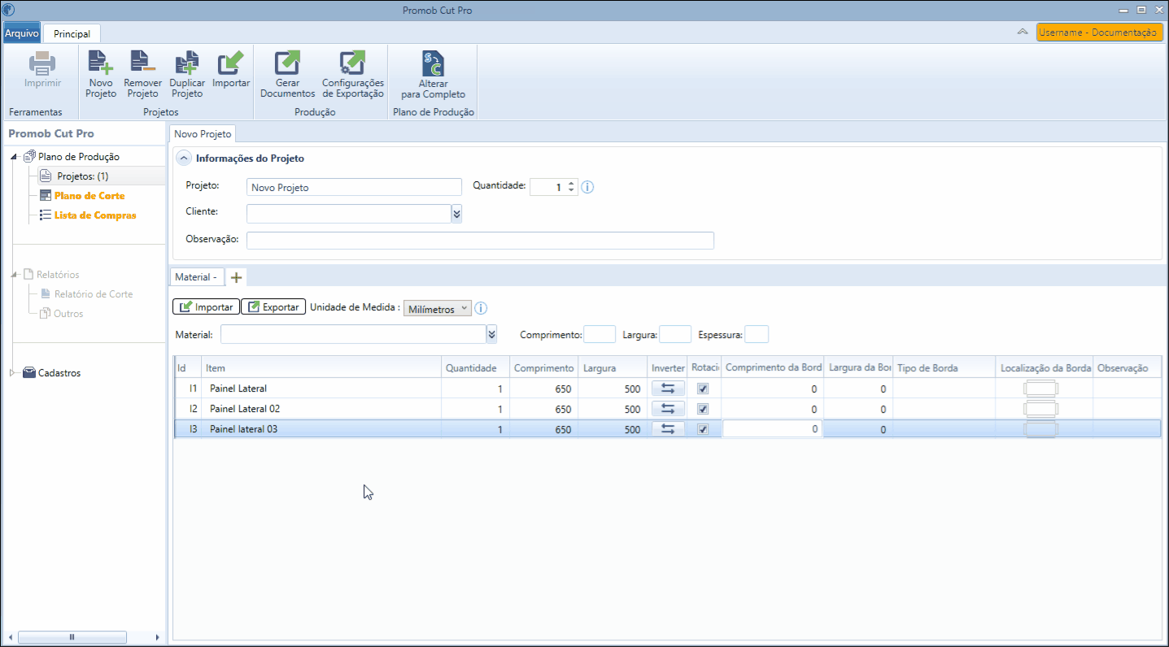
Task: Click the Item column header
Action: (x=321, y=368)
